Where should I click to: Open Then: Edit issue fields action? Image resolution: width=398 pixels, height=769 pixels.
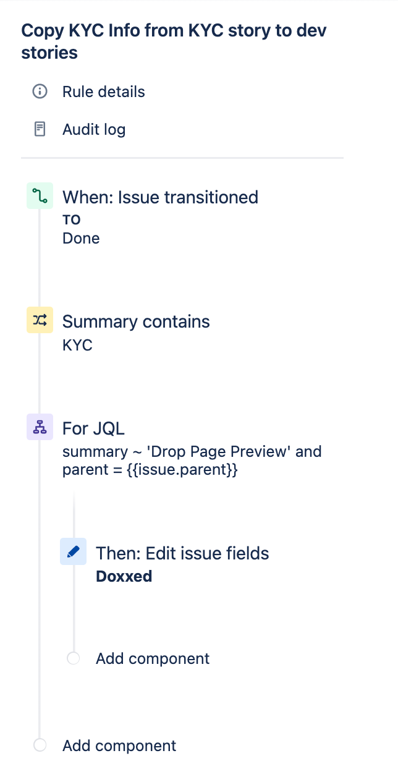182,553
